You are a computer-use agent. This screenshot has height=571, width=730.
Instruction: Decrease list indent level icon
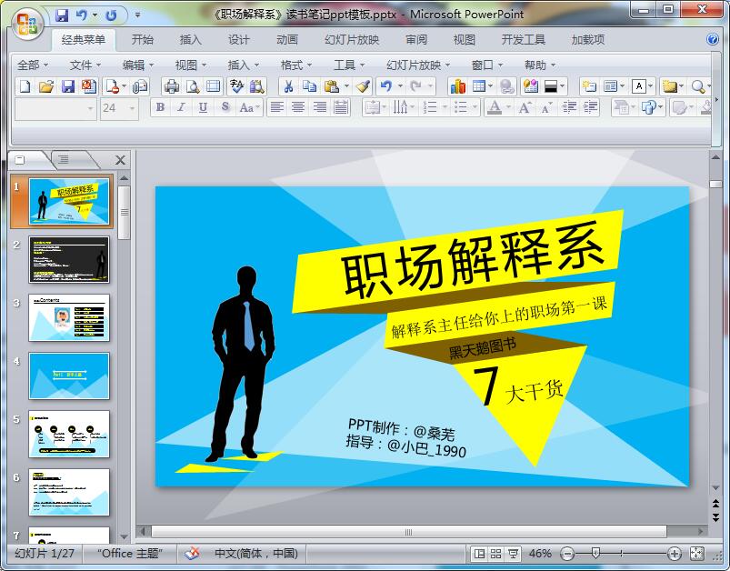569,107
